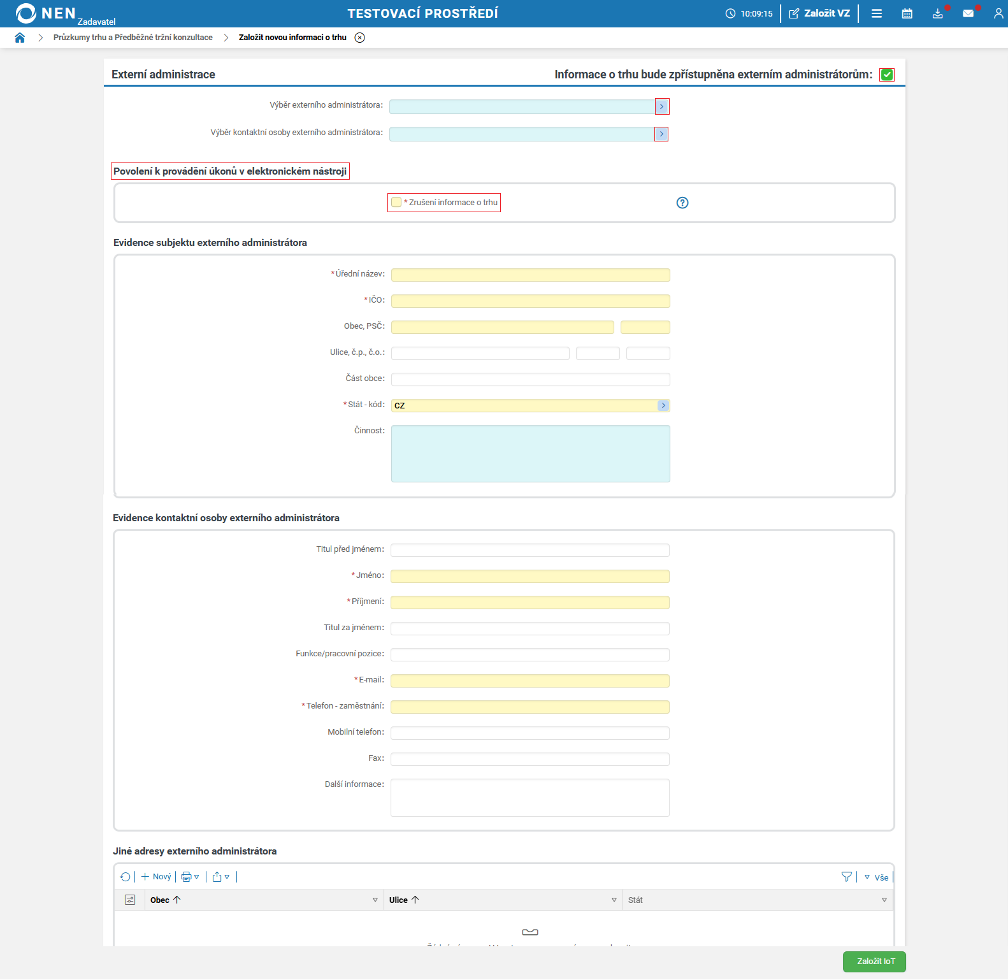Open table column settings icon
The image size is (1008, 980).
(130, 900)
